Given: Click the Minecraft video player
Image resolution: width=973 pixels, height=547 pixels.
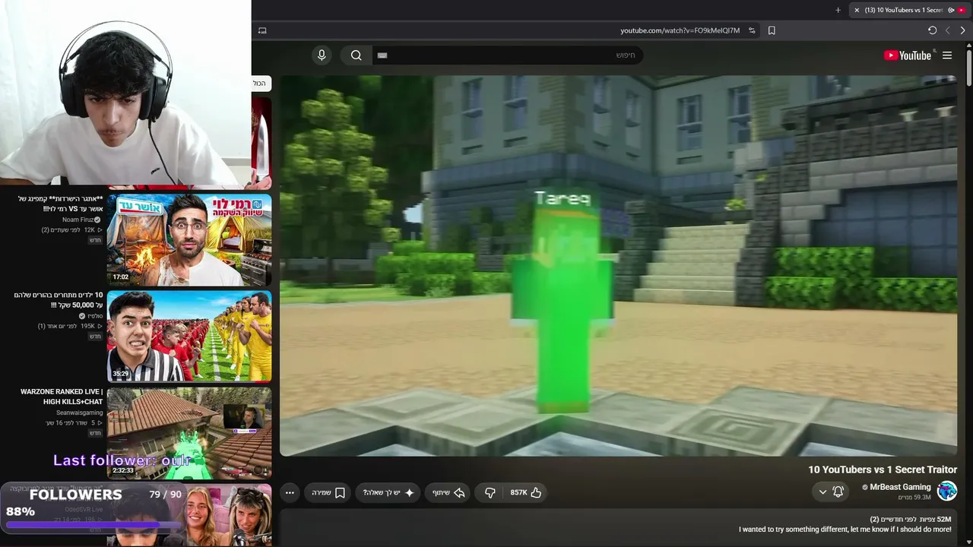Looking at the screenshot, I should pos(618,265).
